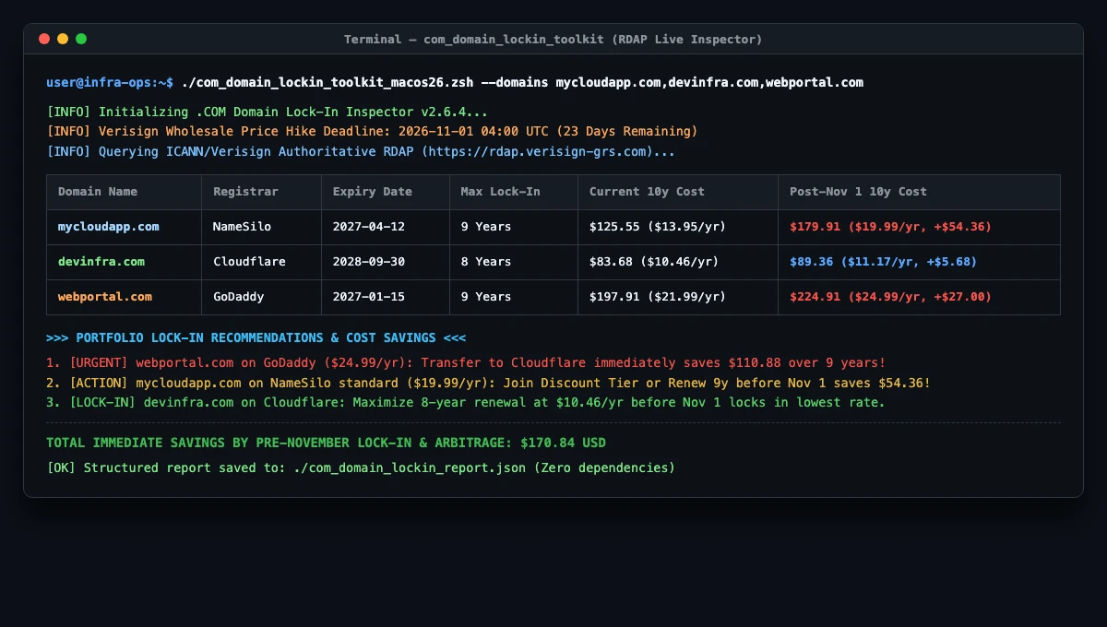Viewport: 1107px width, 627px height.
Task: Select expiry date '2027-01-15'
Action: tap(369, 297)
